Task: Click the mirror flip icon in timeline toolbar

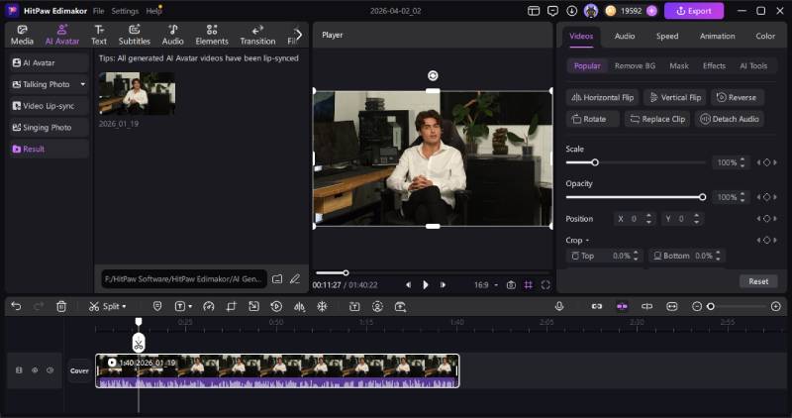Action: pyautogui.click(x=300, y=306)
